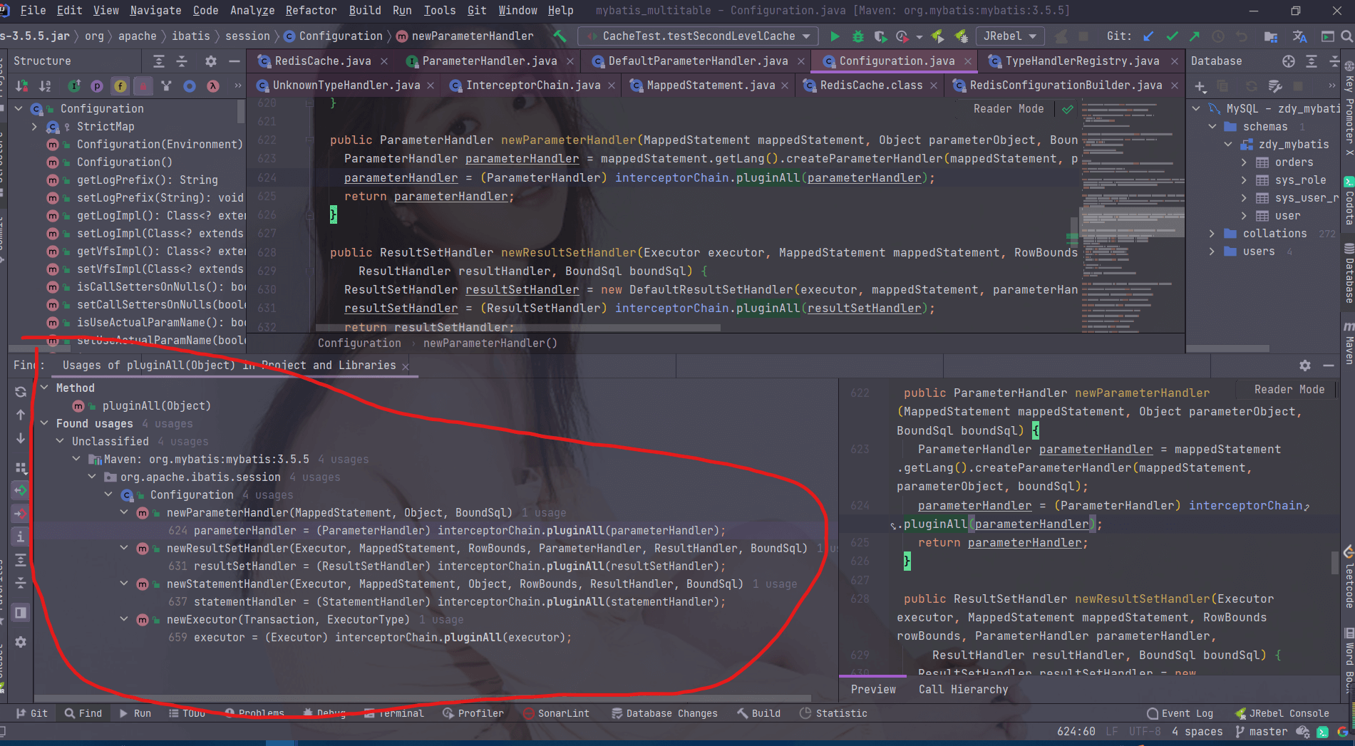Switch to RedisCache.java tab
The height and width of the screenshot is (746, 1355).
click(322, 61)
